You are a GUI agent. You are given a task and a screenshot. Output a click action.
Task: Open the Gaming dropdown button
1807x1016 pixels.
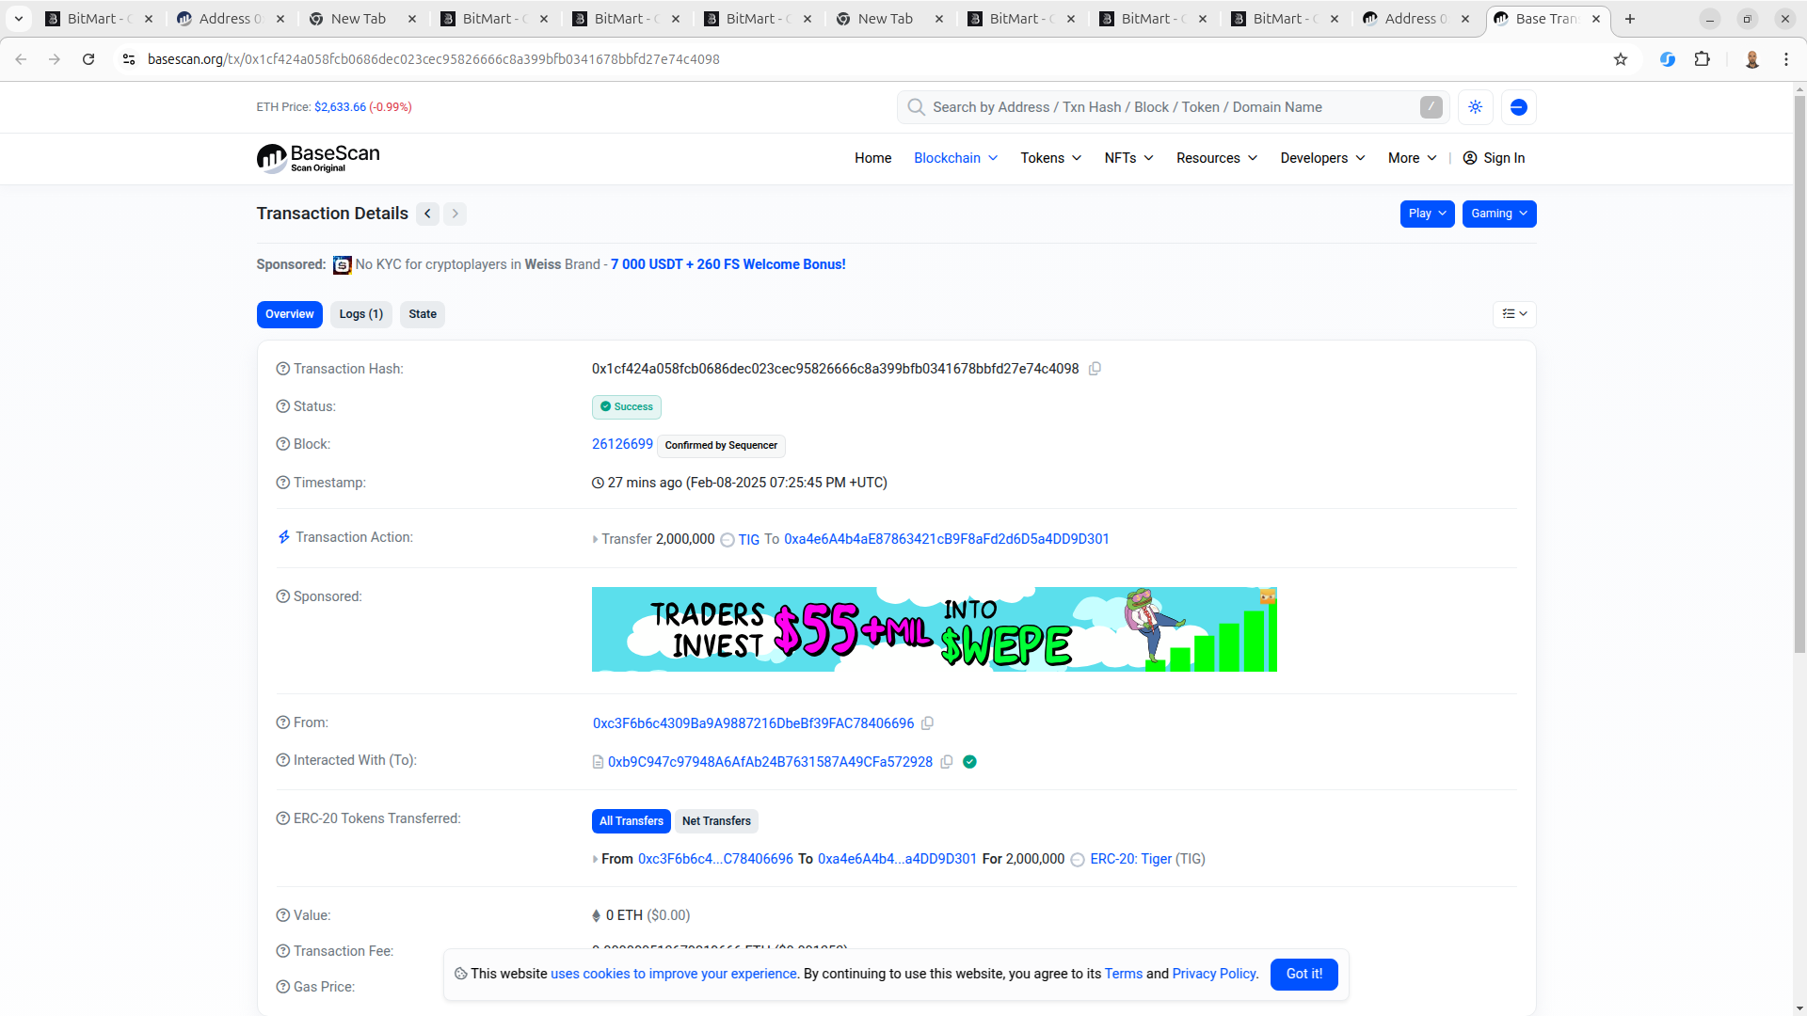1499,214
